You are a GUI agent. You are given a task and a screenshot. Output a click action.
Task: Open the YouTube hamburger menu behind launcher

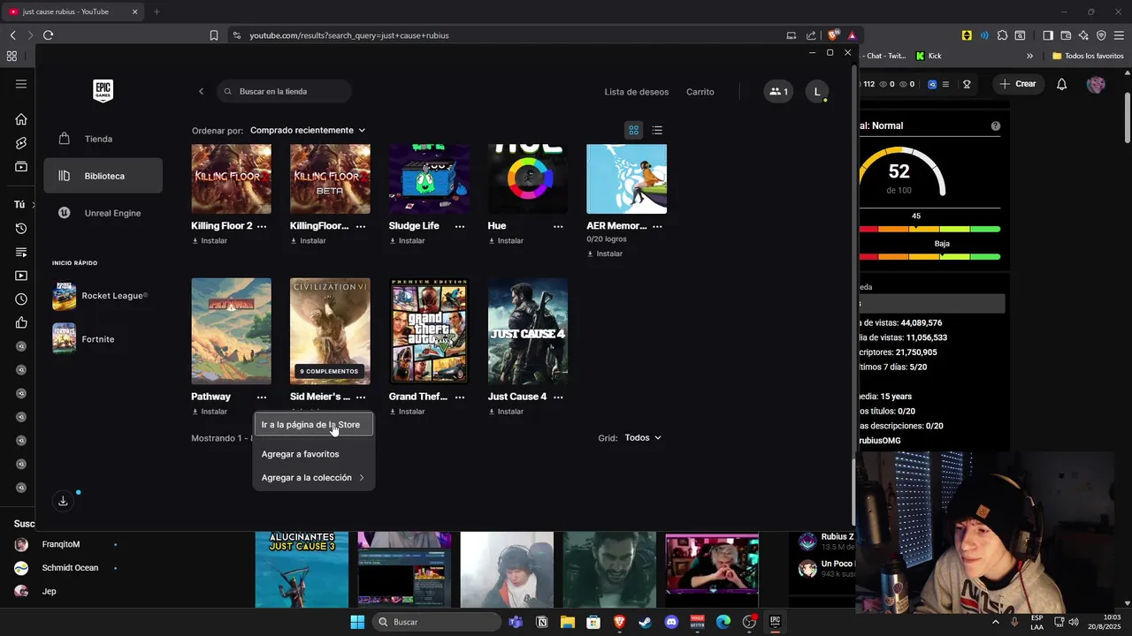(21, 84)
